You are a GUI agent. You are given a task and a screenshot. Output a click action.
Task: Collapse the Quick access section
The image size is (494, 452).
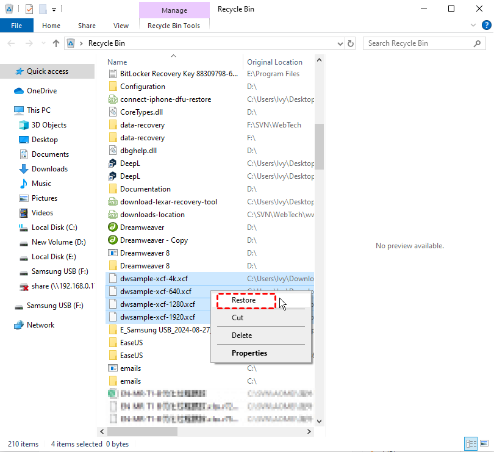pyautogui.click(x=7, y=71)
